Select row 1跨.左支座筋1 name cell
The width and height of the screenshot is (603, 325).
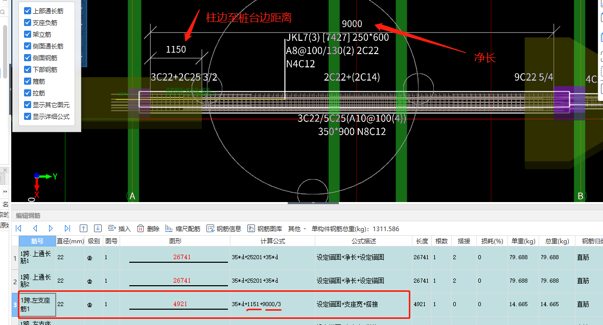point(37,305)
